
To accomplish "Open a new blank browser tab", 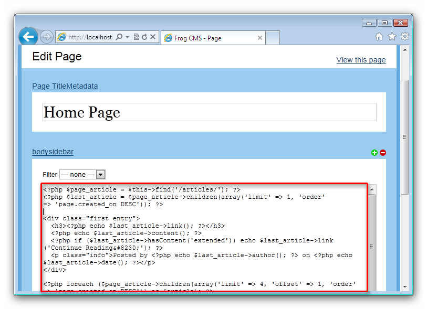I will tap(273, 38).
